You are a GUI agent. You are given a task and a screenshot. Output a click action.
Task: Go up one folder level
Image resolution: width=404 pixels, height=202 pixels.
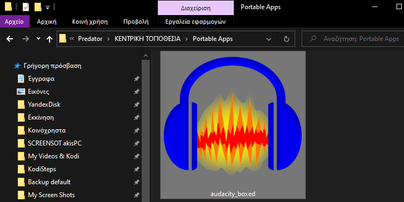pos(49,39)
